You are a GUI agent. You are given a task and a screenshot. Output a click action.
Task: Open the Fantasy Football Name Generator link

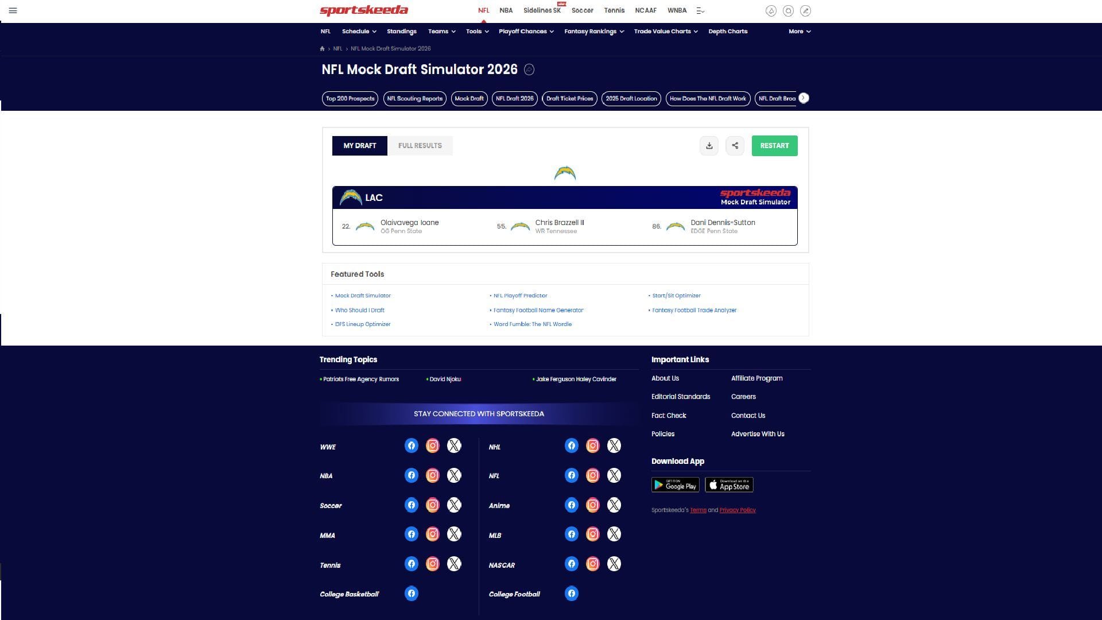(x=538, y=310)
